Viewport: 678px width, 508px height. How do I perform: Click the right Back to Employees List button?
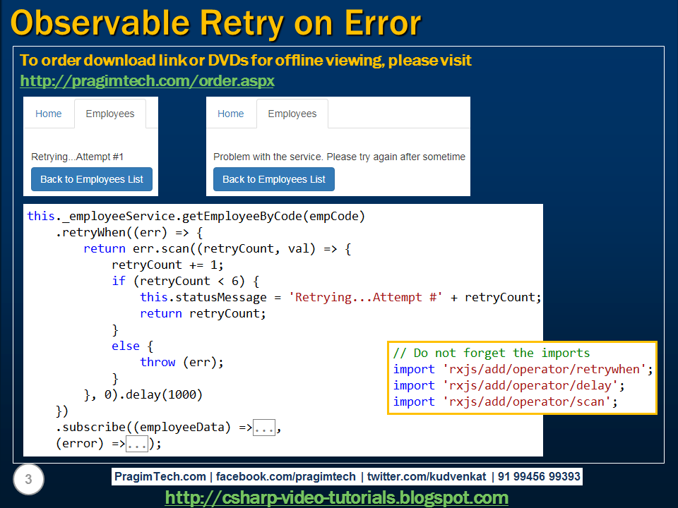[x=273, y=179]
